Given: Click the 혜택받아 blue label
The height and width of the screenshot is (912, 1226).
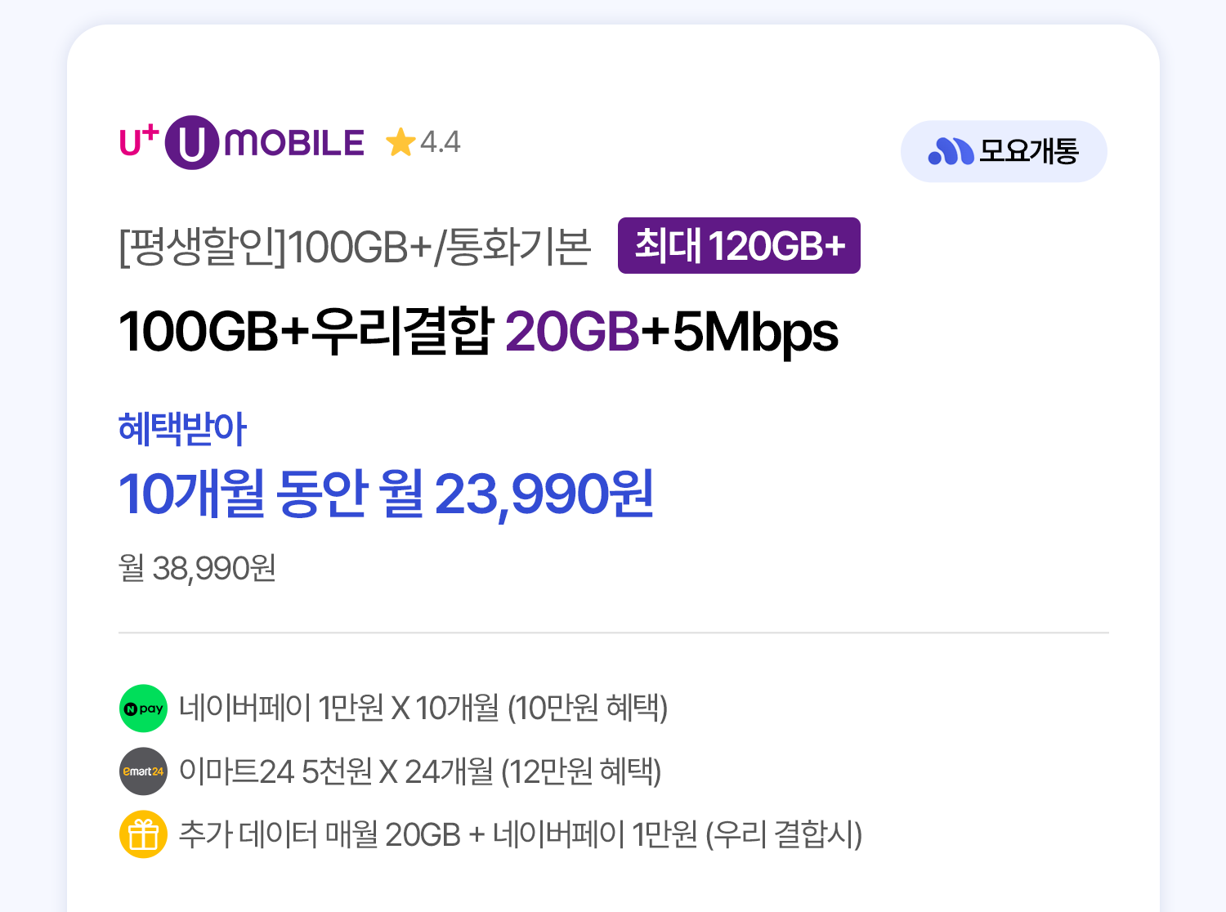Looking at the screenshot, I should 182,429.
